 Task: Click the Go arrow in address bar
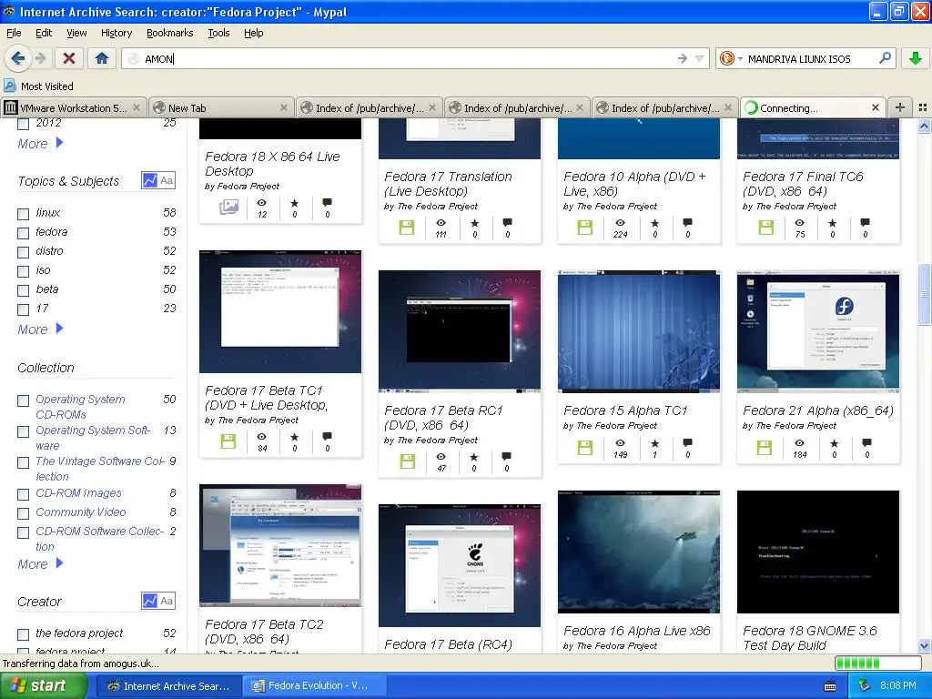pos(683,58)
